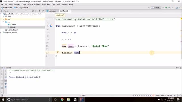Open the Windows Start menu
Viewport: 182px width, 102px height.
pos(3,99)
